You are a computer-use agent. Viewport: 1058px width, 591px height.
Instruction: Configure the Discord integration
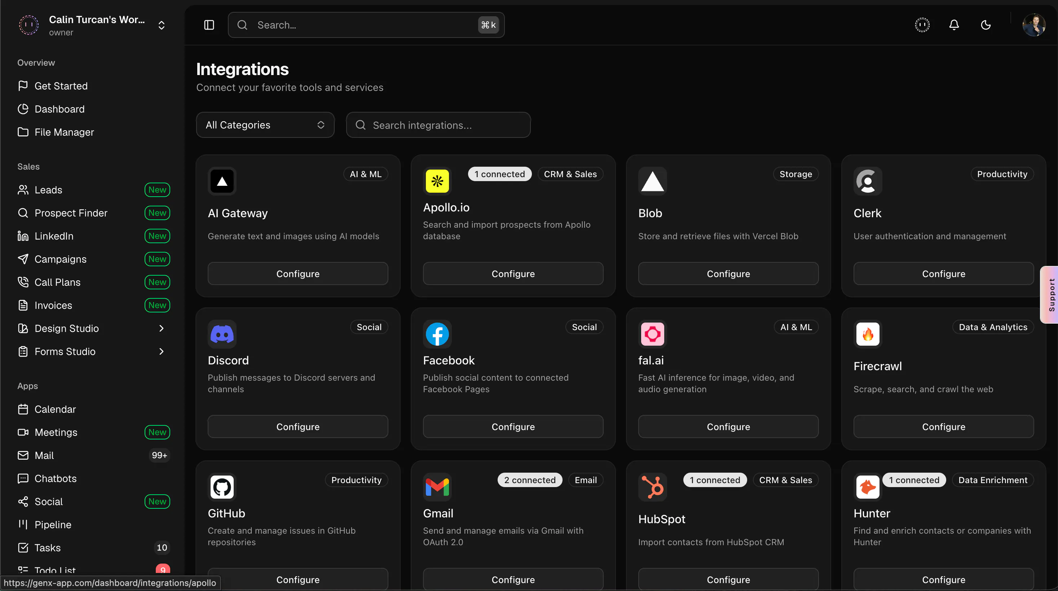pos(298,426)
